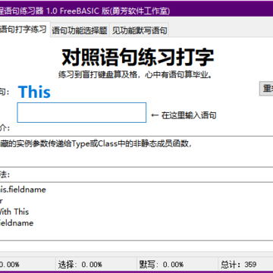The height and width of the screenshot is (273, 273).
Task: Click the heading 对照语句练习打字
Action: [x=138, y=58]
